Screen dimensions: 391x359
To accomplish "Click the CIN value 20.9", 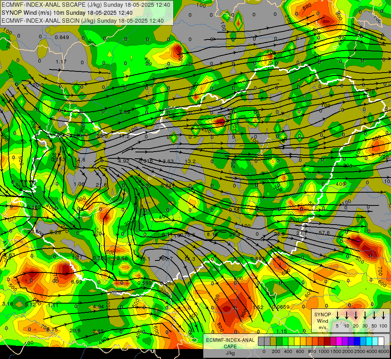I will (x=235, y=234).
